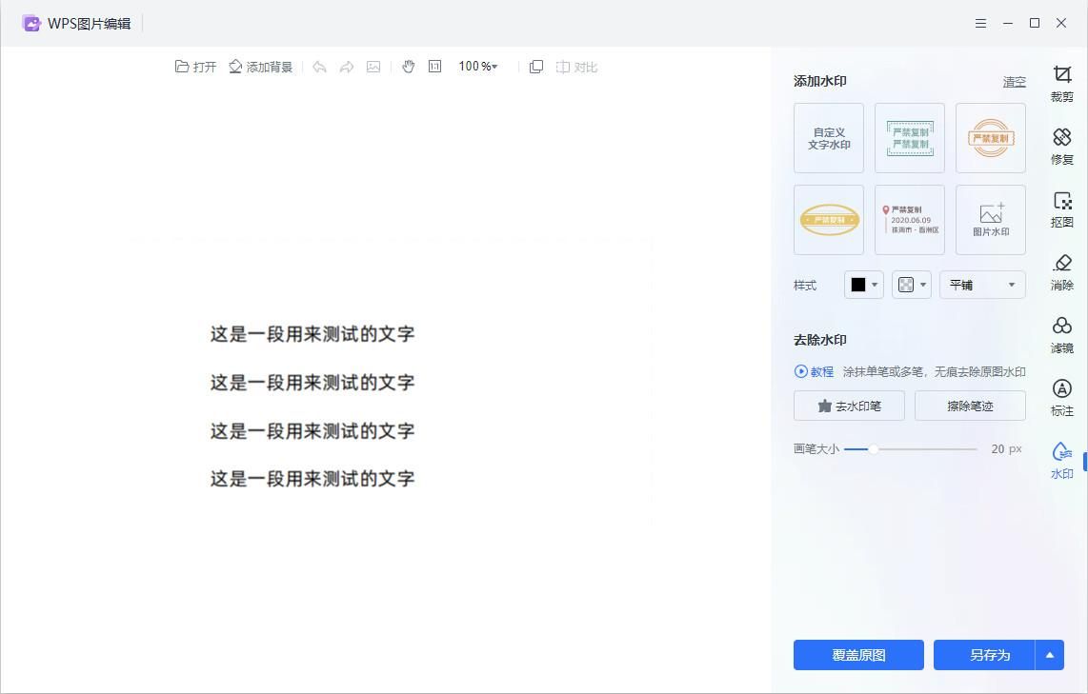Select the 水印 watermark tool

[1061, 461]
